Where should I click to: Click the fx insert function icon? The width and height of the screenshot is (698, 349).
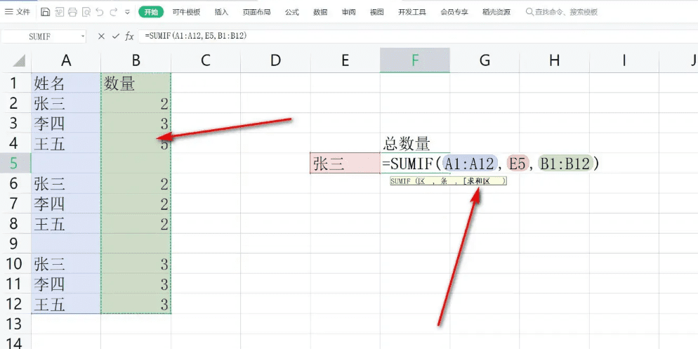(x=129, y=37)
